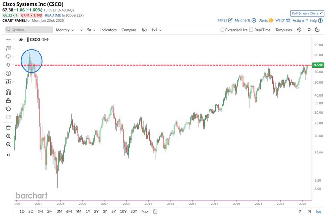The height and width of the screenshot is (216, 327).
Task: Open the date range calendar picker
Action: (155, 211)
